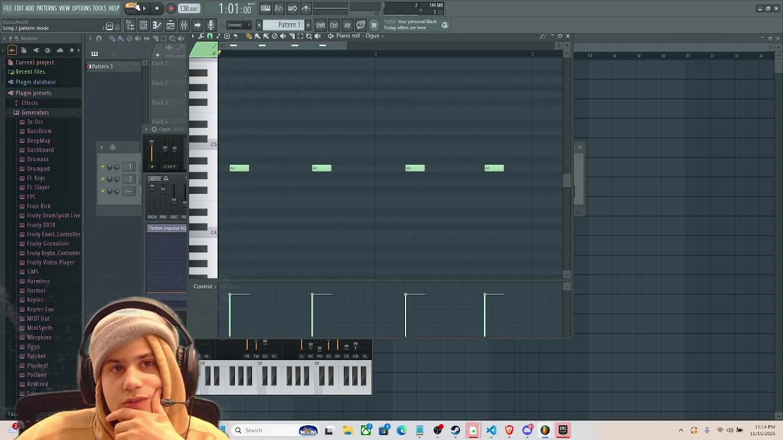The image size is (783, 440).
Task: Open Visual Studio Code from the taskbar
Action: click(x=491, y=430)
